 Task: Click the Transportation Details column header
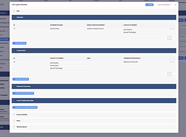pyautogui.click(x=132, y=58)
